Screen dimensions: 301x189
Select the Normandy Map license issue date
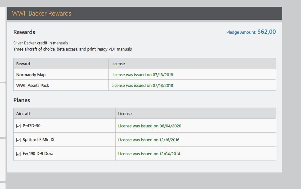tap(142, 75)
